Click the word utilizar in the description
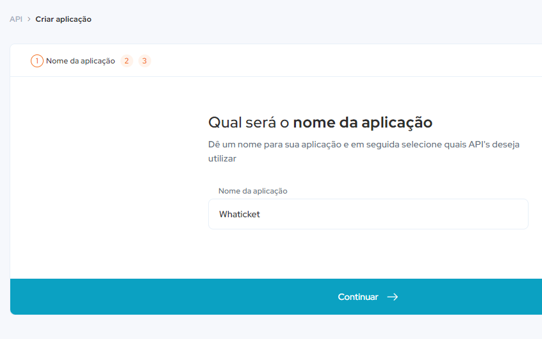This screenshot has width=542, height=339. (222, 158)
